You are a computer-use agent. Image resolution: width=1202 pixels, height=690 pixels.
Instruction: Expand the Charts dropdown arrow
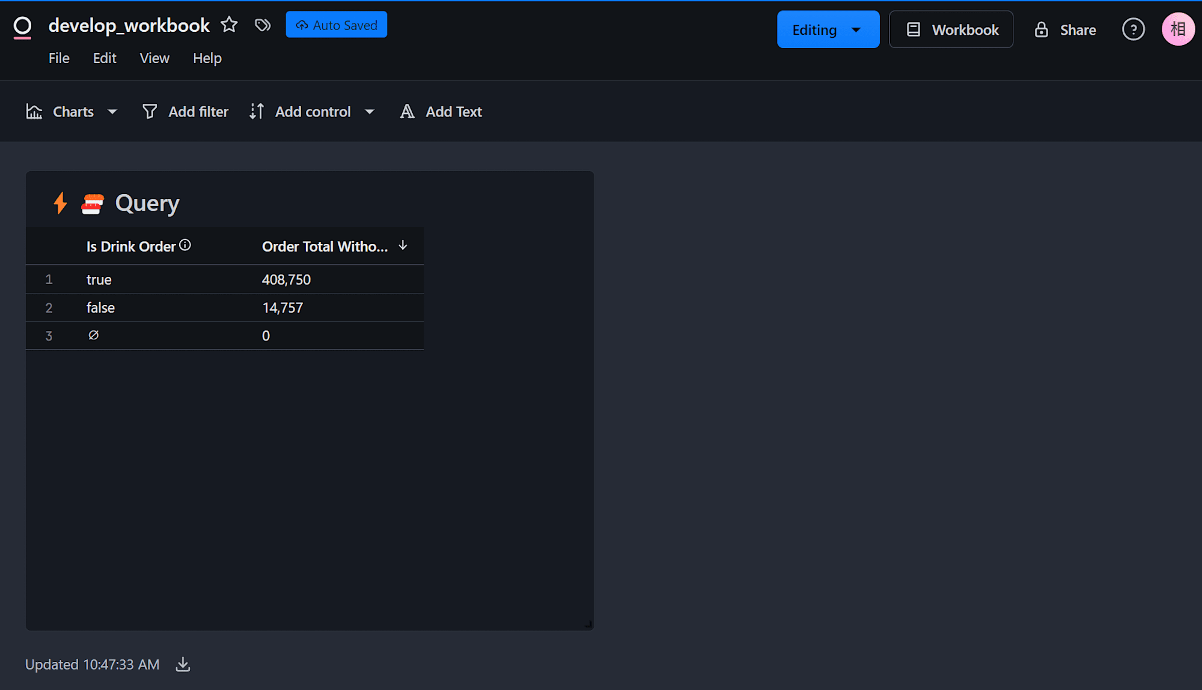(x=112, y=112)
